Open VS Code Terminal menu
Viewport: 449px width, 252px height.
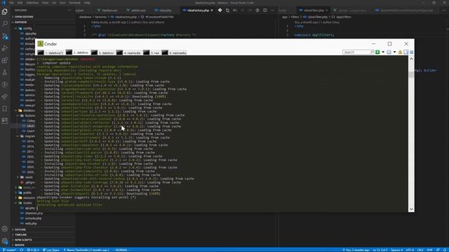(x=74, y=3)
